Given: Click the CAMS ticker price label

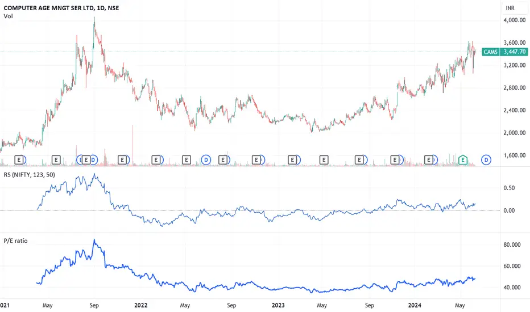Looking at the screenshot, I should pos(490,52).
